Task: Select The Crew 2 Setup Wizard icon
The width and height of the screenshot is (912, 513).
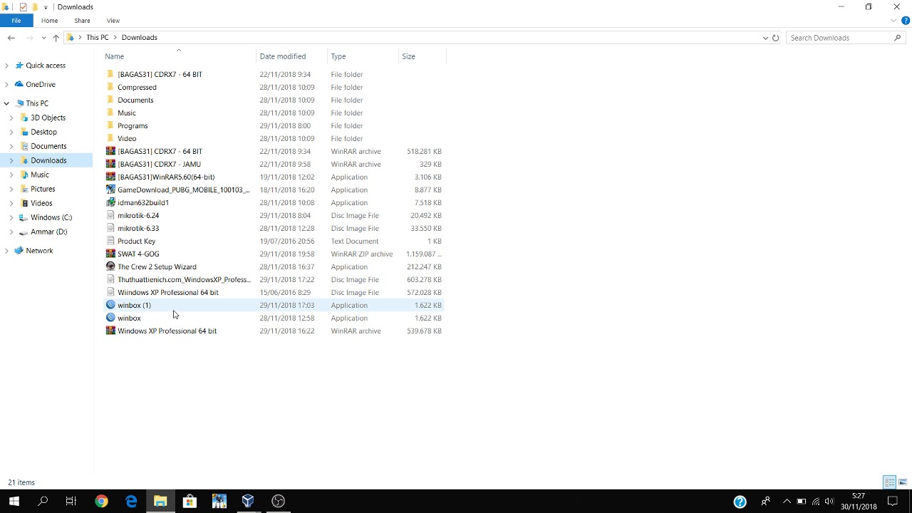Action: click(x=110, y=266)
